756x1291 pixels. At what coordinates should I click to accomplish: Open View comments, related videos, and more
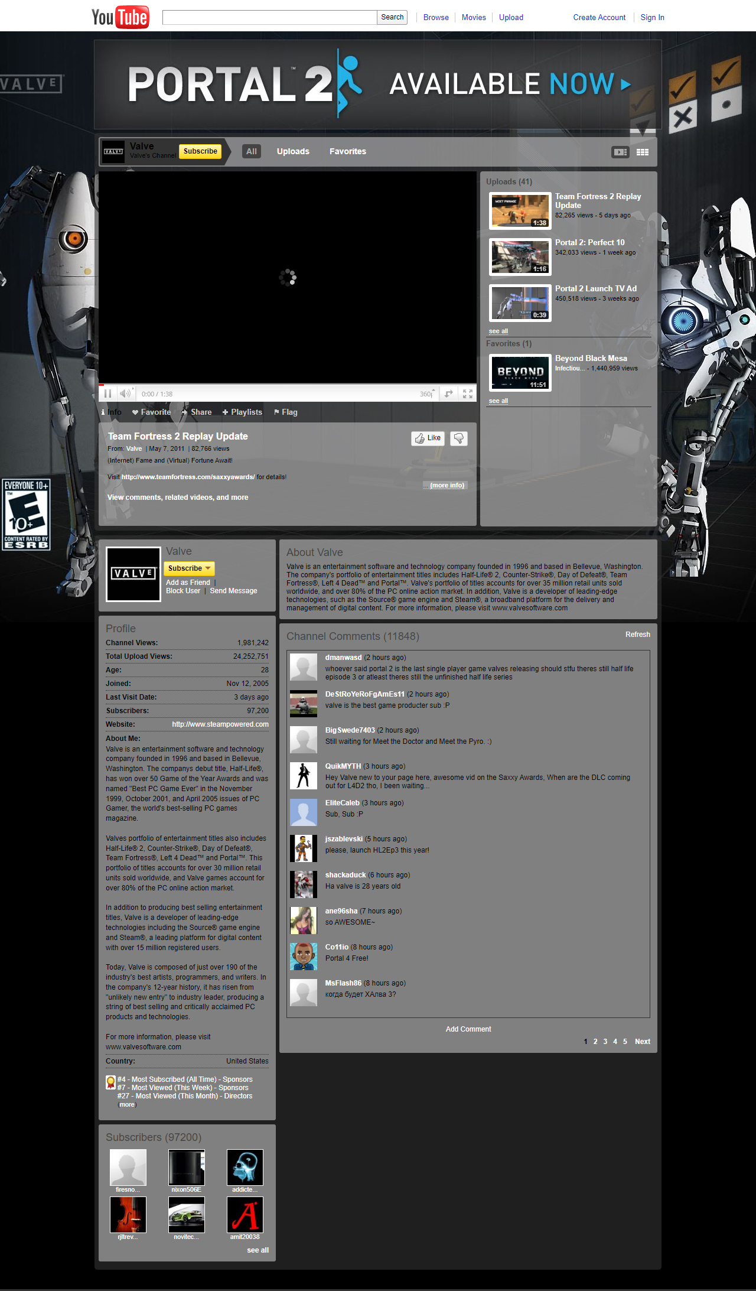click(x=178, y=497)
